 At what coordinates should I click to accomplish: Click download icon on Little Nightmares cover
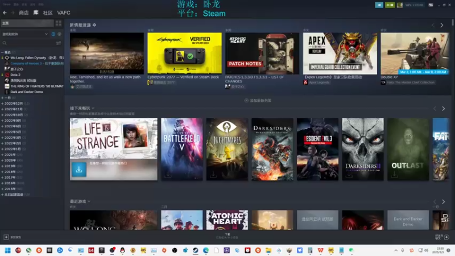[213, 175]
